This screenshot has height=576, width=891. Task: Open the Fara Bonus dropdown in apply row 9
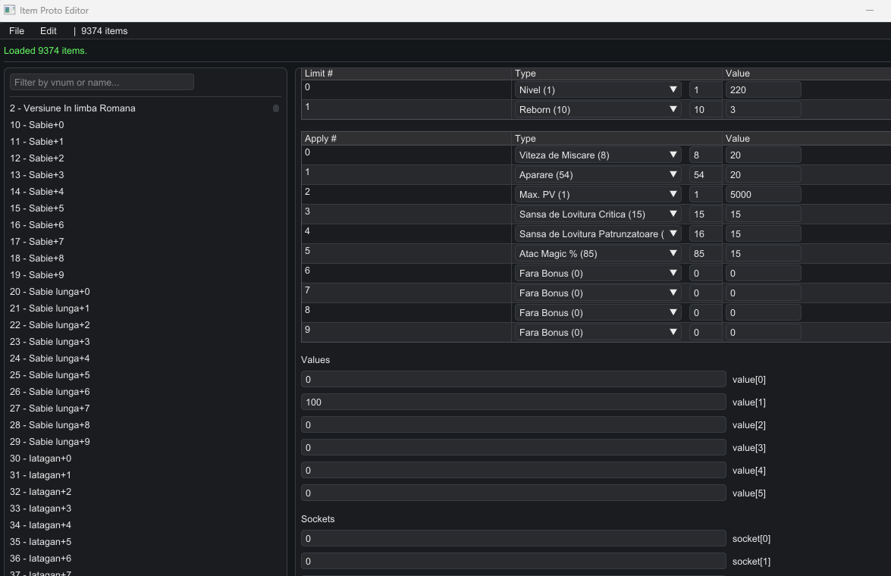pyautogui.click(x=598, y=332)
